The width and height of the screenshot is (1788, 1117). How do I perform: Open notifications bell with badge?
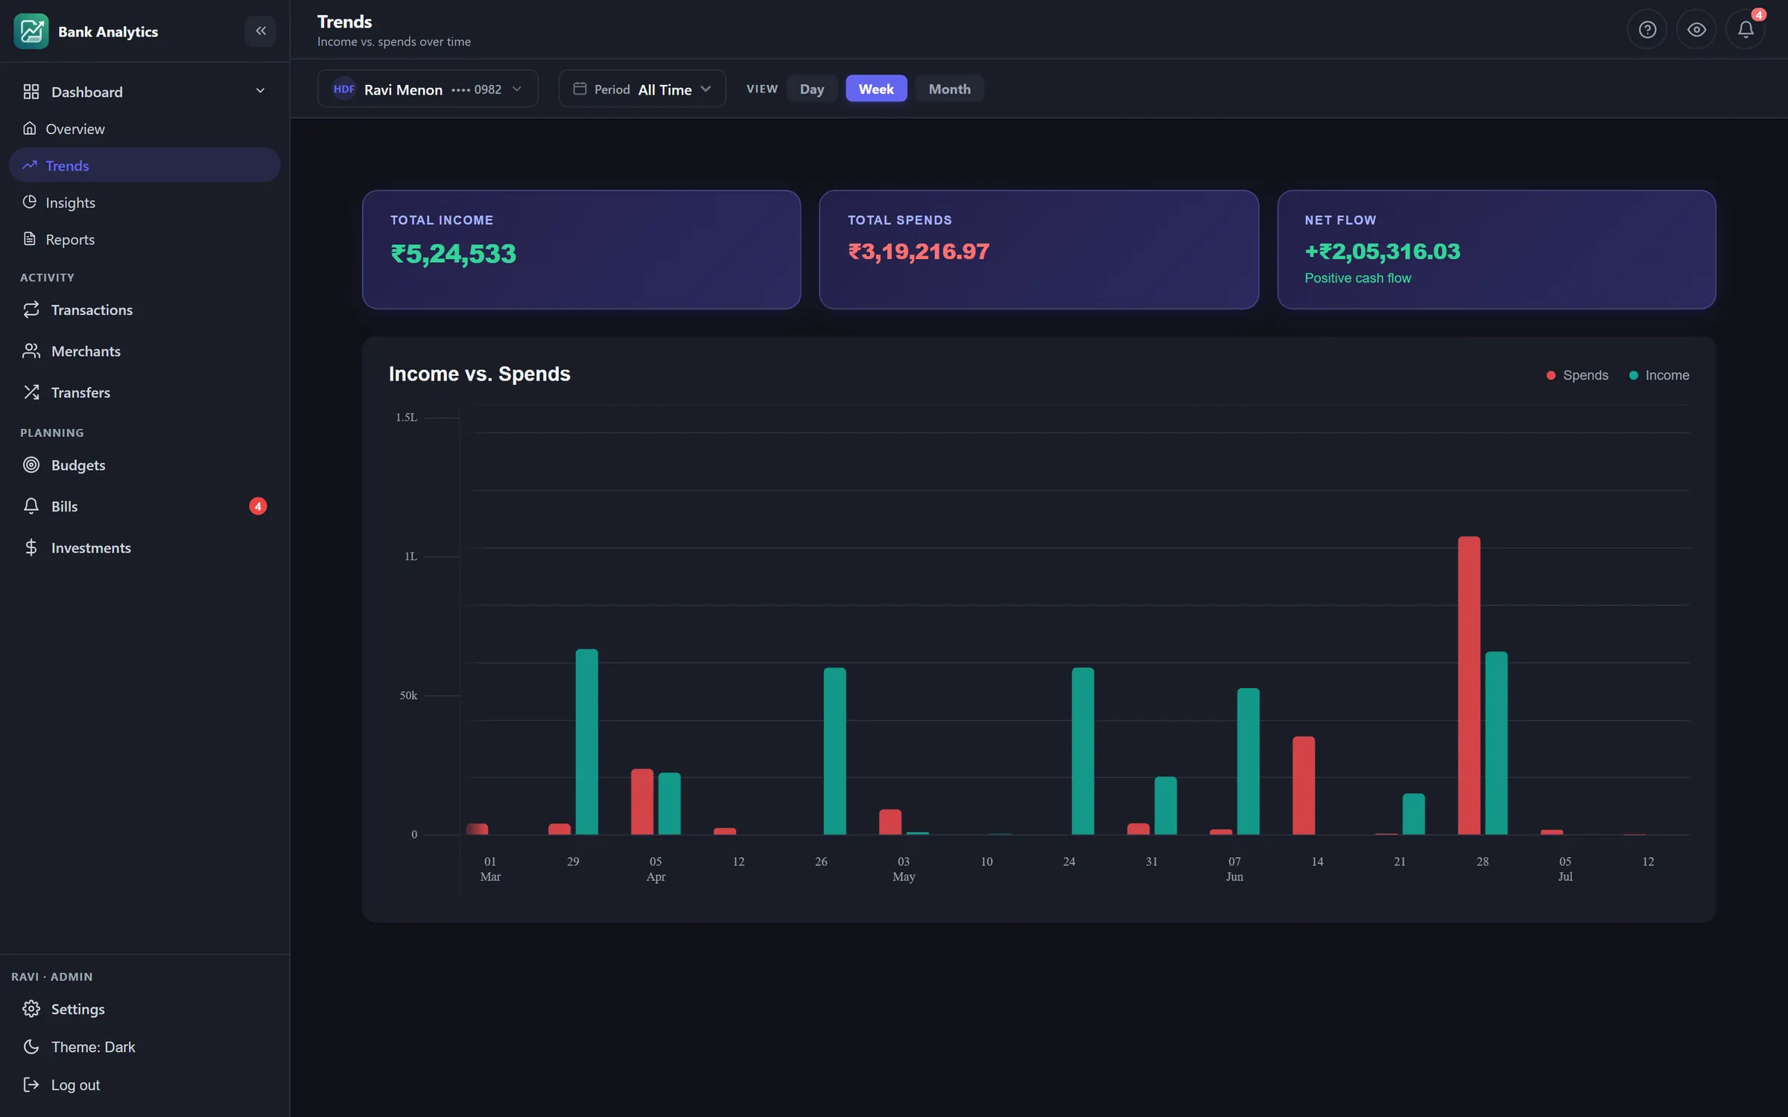(x=1746, y=30)
